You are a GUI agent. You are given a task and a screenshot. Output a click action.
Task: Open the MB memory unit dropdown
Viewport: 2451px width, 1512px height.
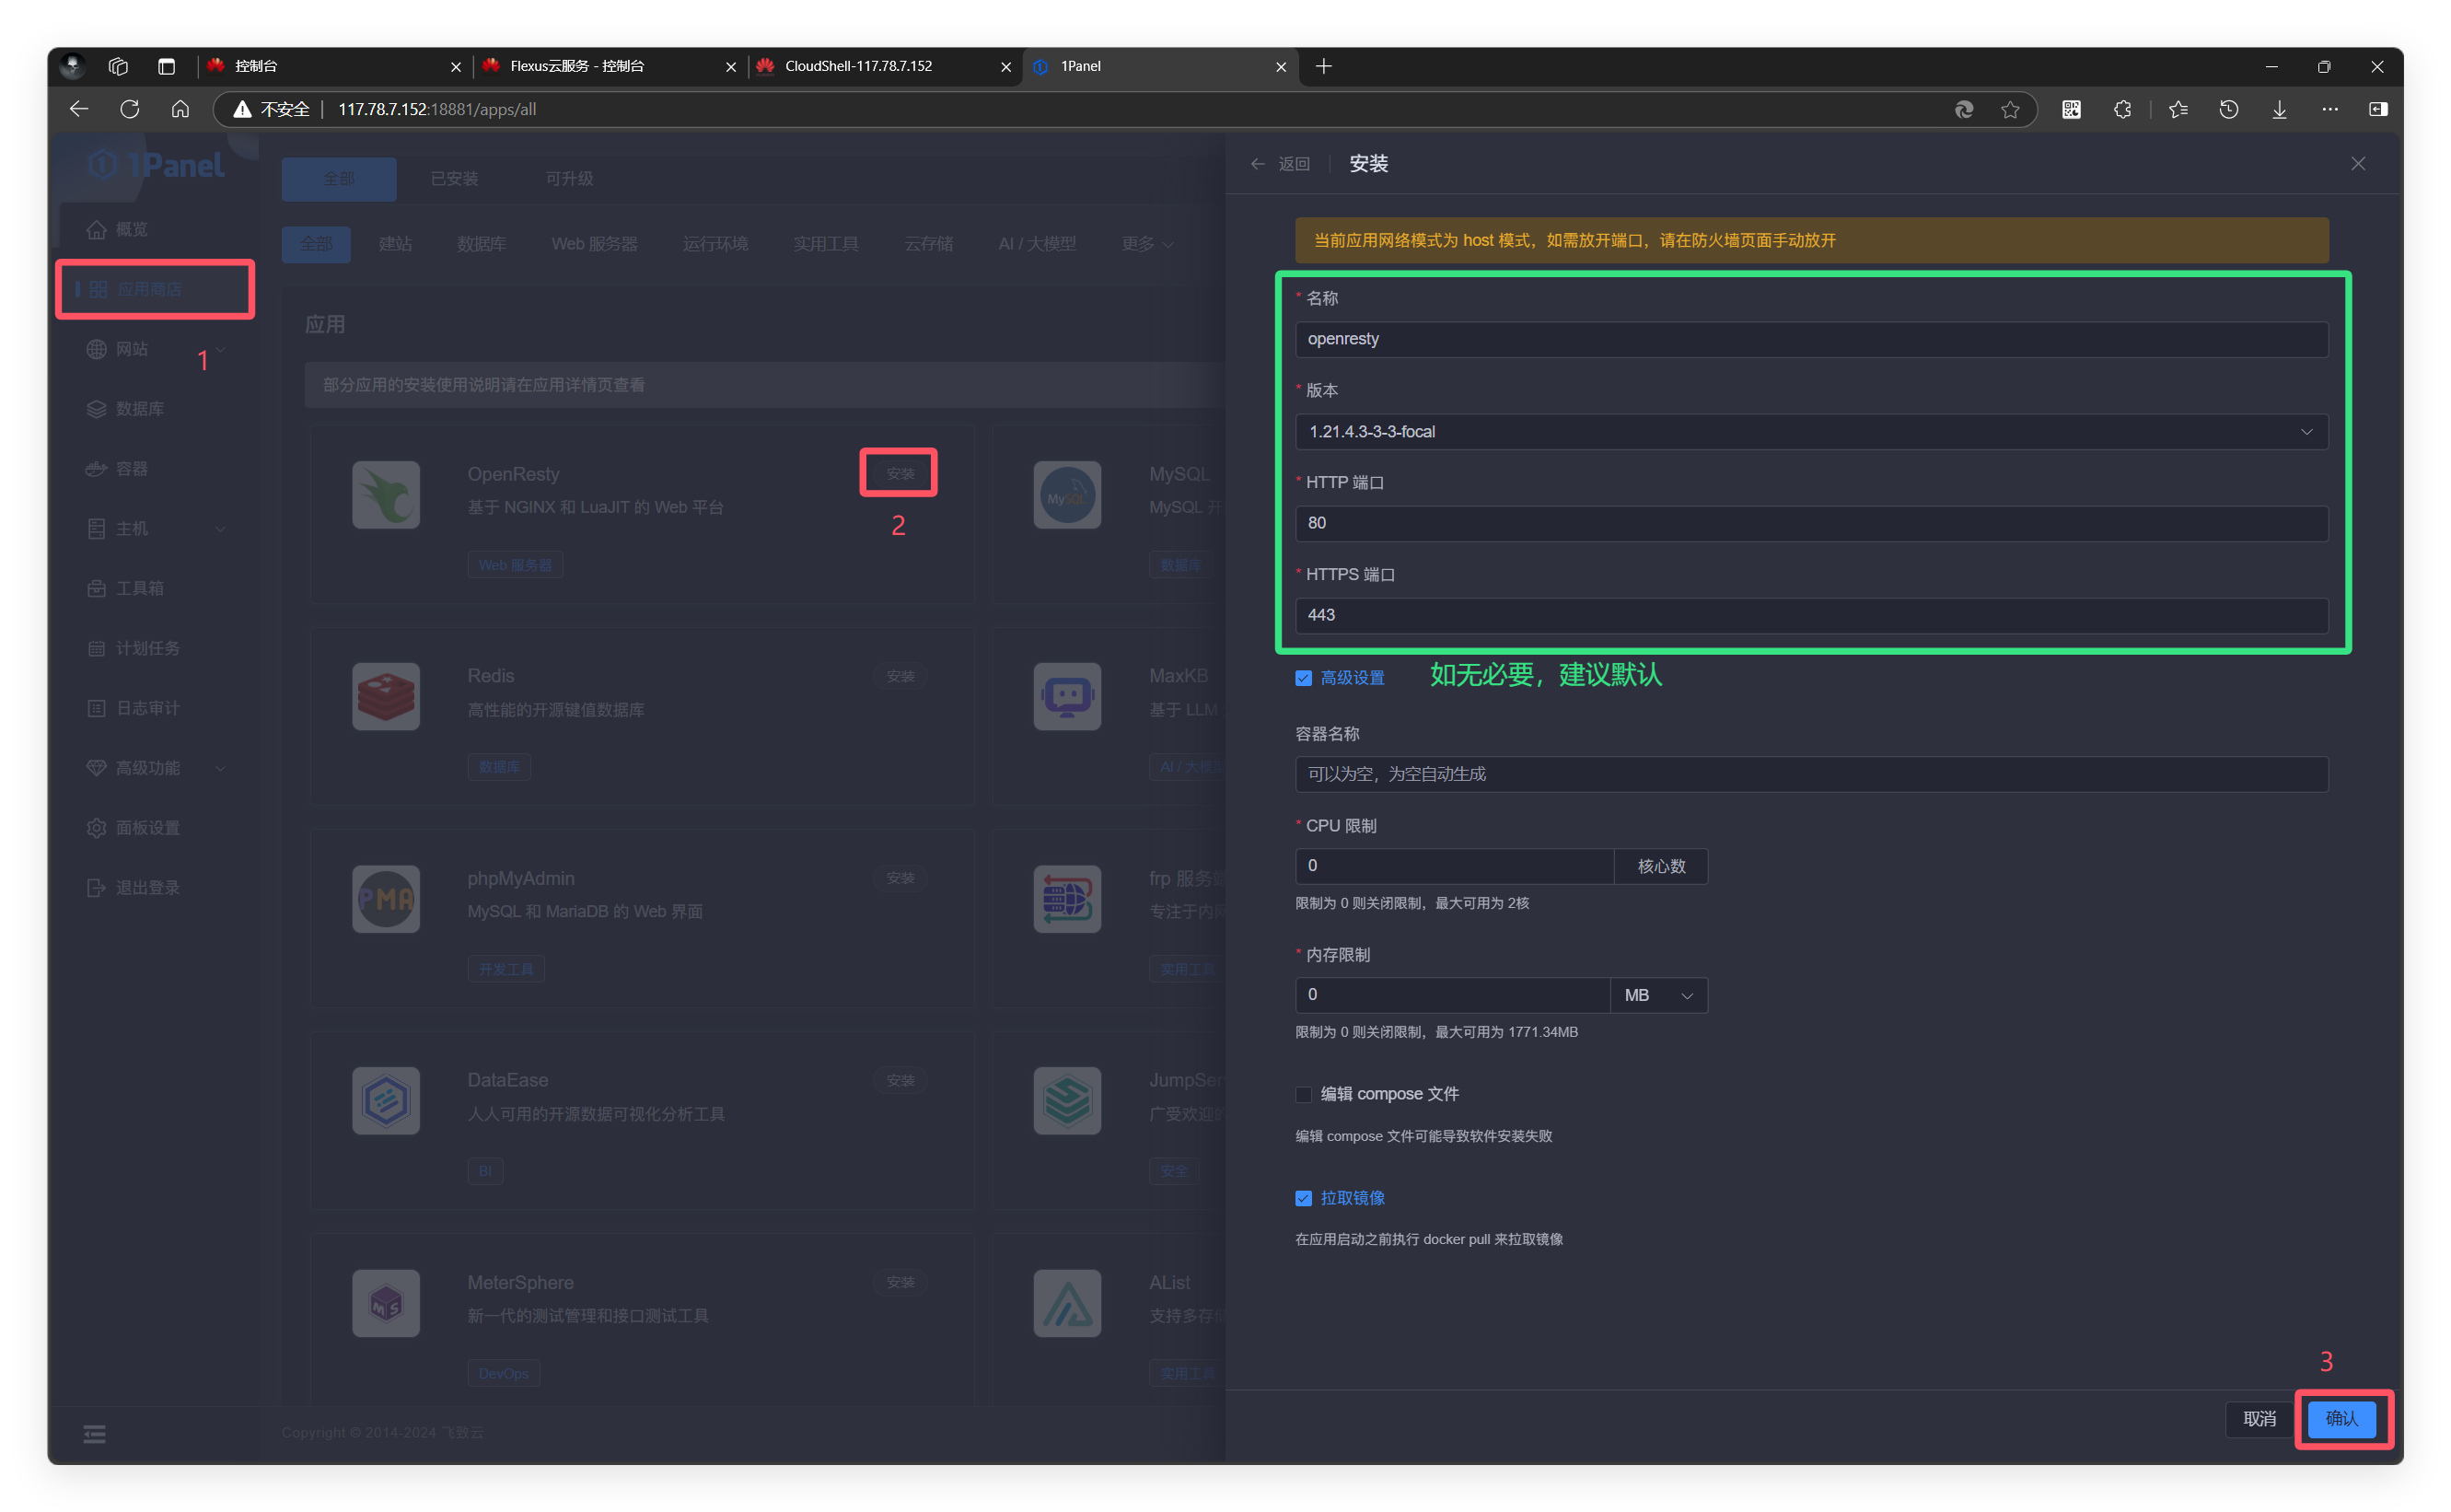coord(1658,995)
